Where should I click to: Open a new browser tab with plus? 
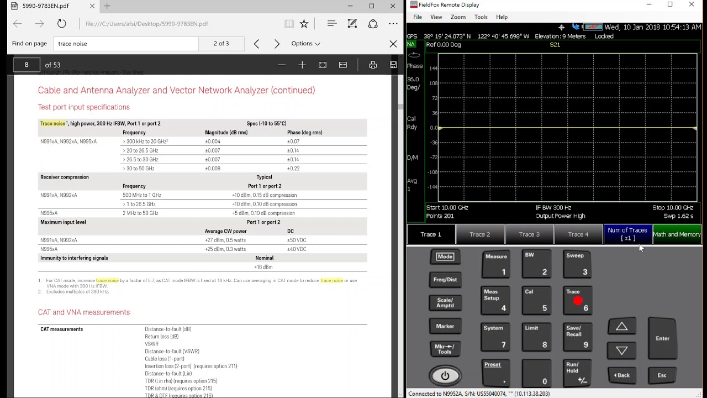point(107,6)
